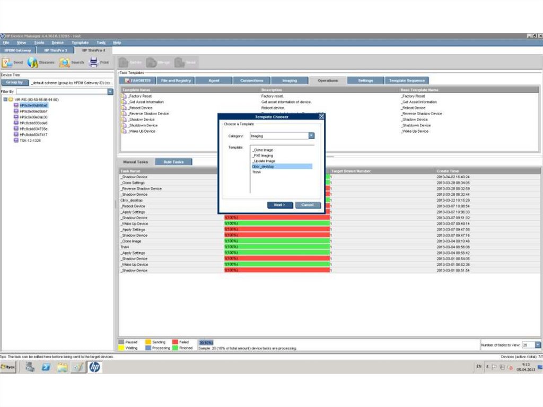Image resolution: width=543 pixels, height=407 pixels.
Task: Switch to HPDM Gateway tab
Action: (17, 50)
